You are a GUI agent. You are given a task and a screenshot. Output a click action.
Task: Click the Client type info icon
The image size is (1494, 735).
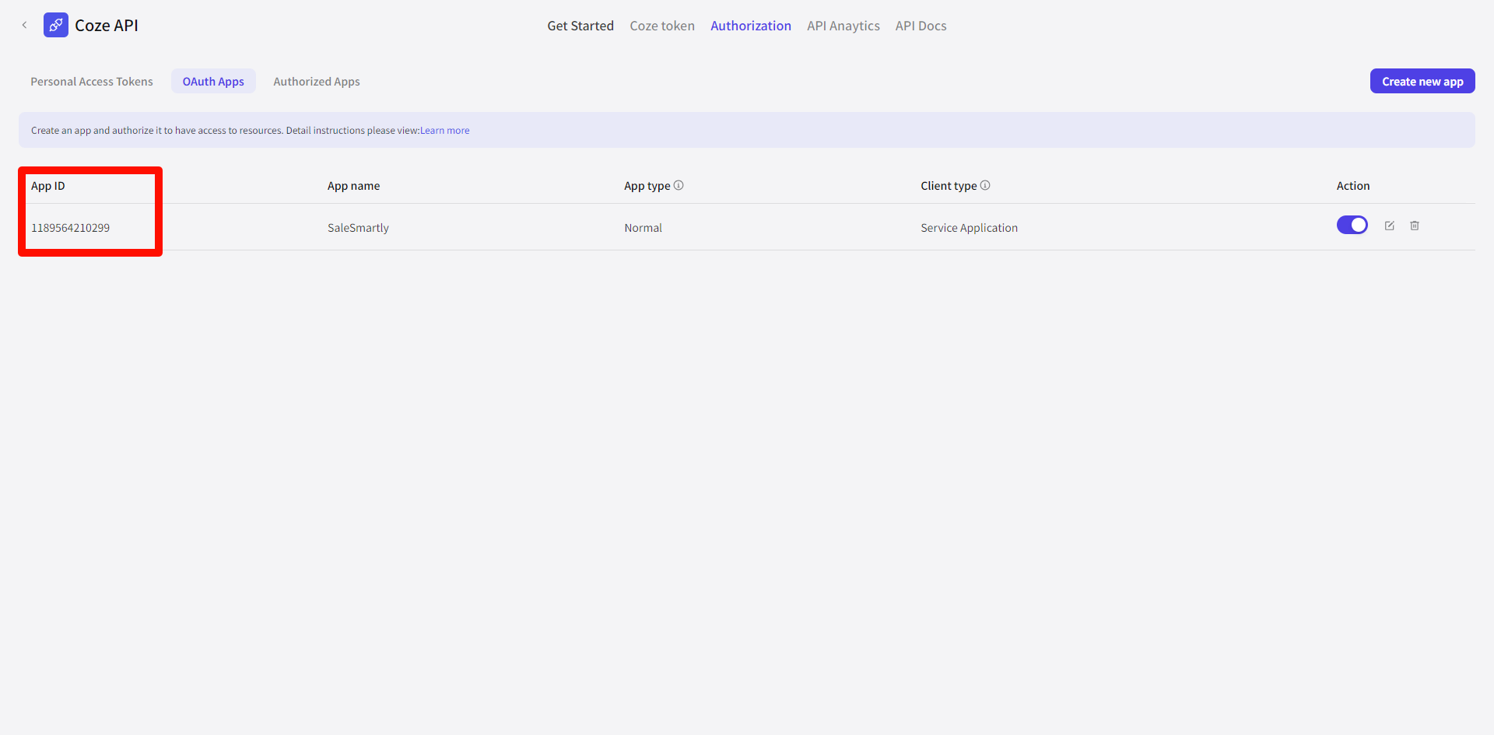click(985, 185)
